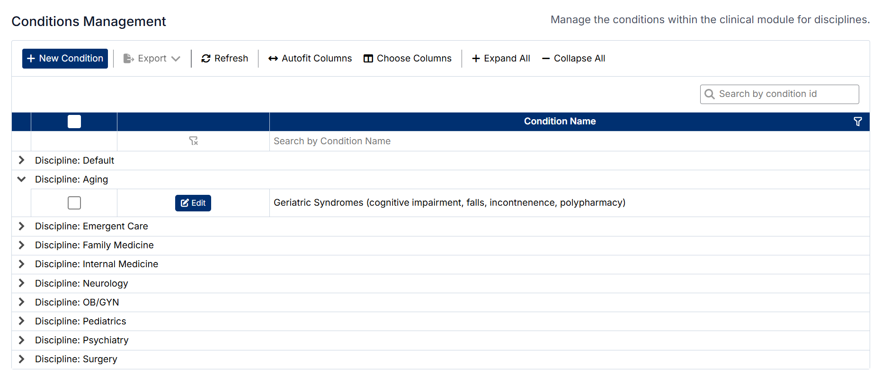Image resolution: width=881 pixels, height=384 pixels.
Task: Collapse all discipline groups
Action: point(573,59)
